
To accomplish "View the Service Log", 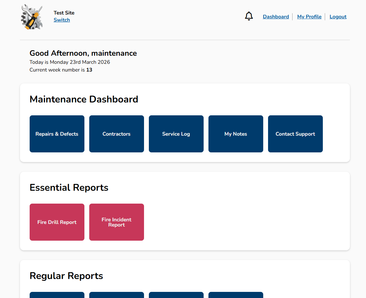I will click(x=176, y=134).
